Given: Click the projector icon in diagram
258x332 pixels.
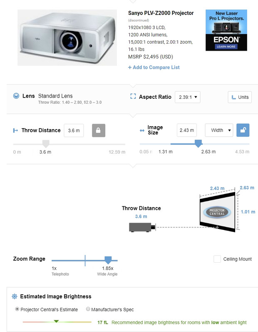Looking at the screenshot, I should tap(142, 227).
